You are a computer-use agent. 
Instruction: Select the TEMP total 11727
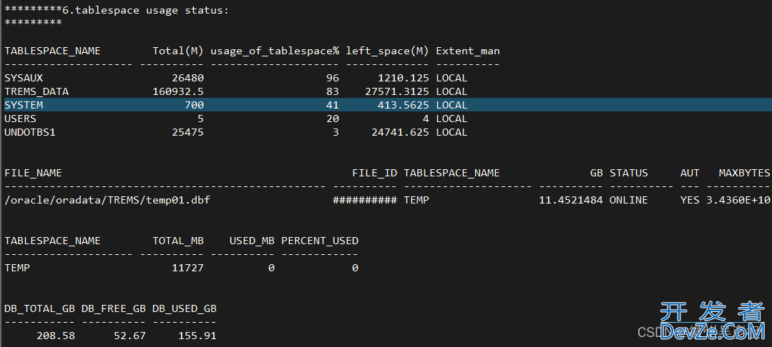[187, 268]
